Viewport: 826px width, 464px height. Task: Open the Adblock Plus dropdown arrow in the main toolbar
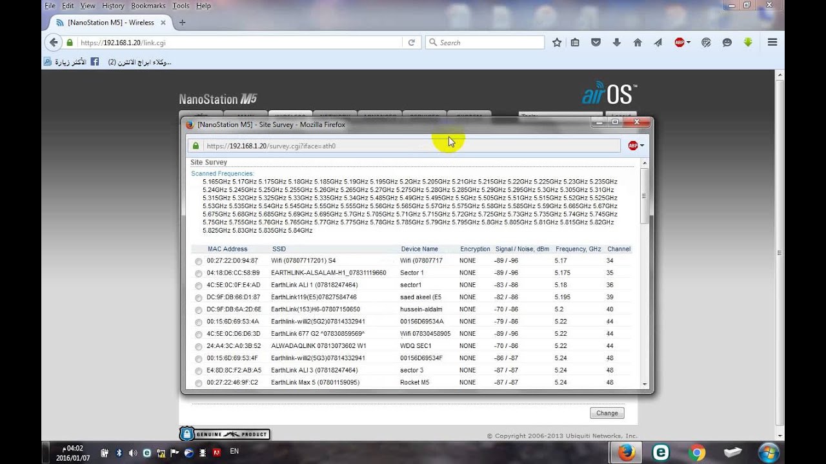point(689,43)
